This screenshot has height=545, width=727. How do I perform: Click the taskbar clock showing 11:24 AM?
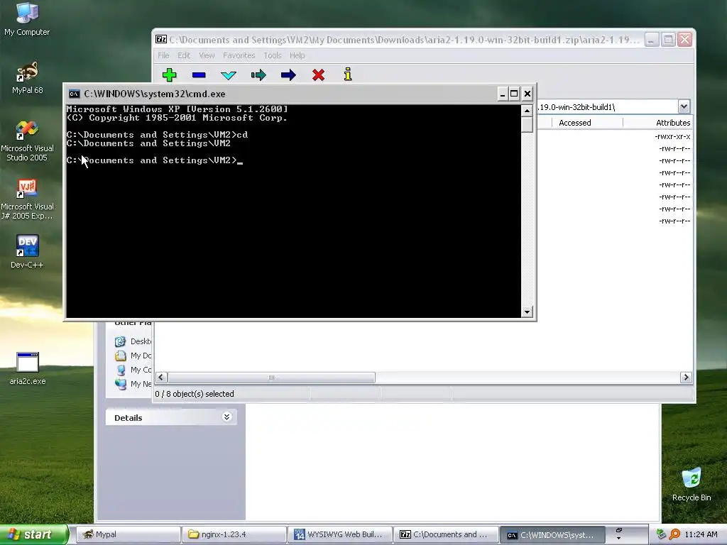pos(701,534)
